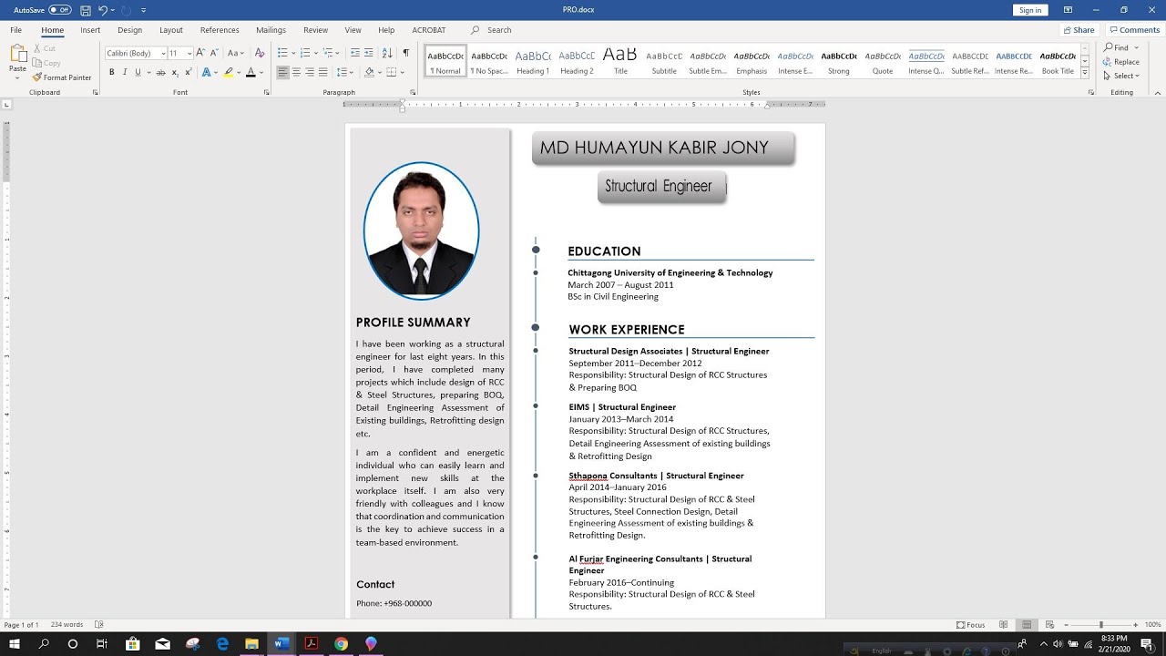Click the Cut command
The width and height of the screenshot is (1166, 656).
(44, 48)
